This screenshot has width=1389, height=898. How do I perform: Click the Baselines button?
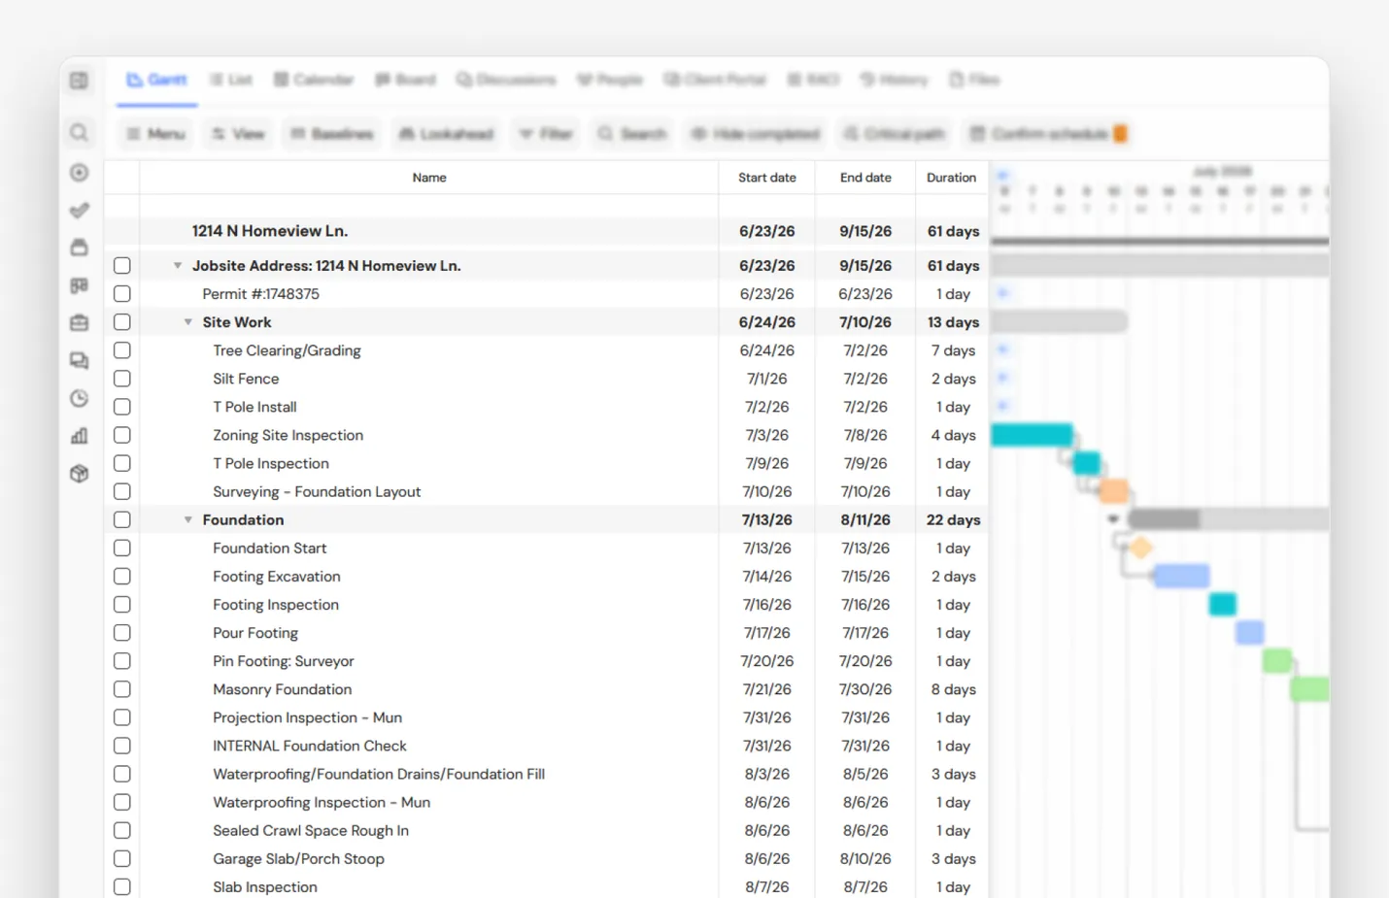332,134
